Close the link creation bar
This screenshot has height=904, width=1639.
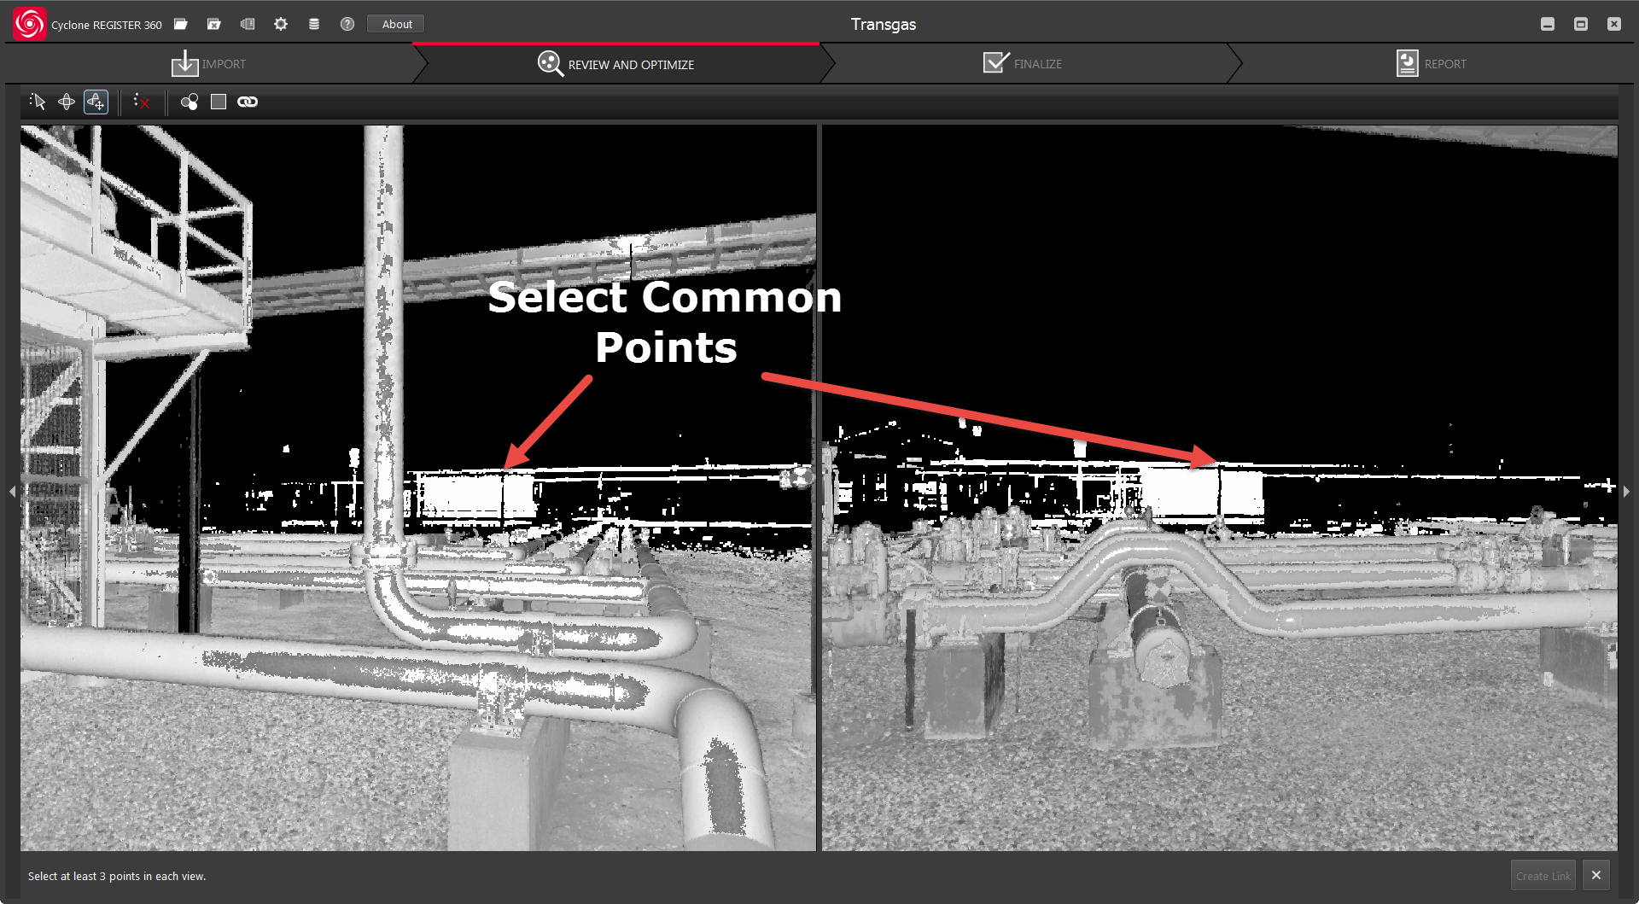1596,876
